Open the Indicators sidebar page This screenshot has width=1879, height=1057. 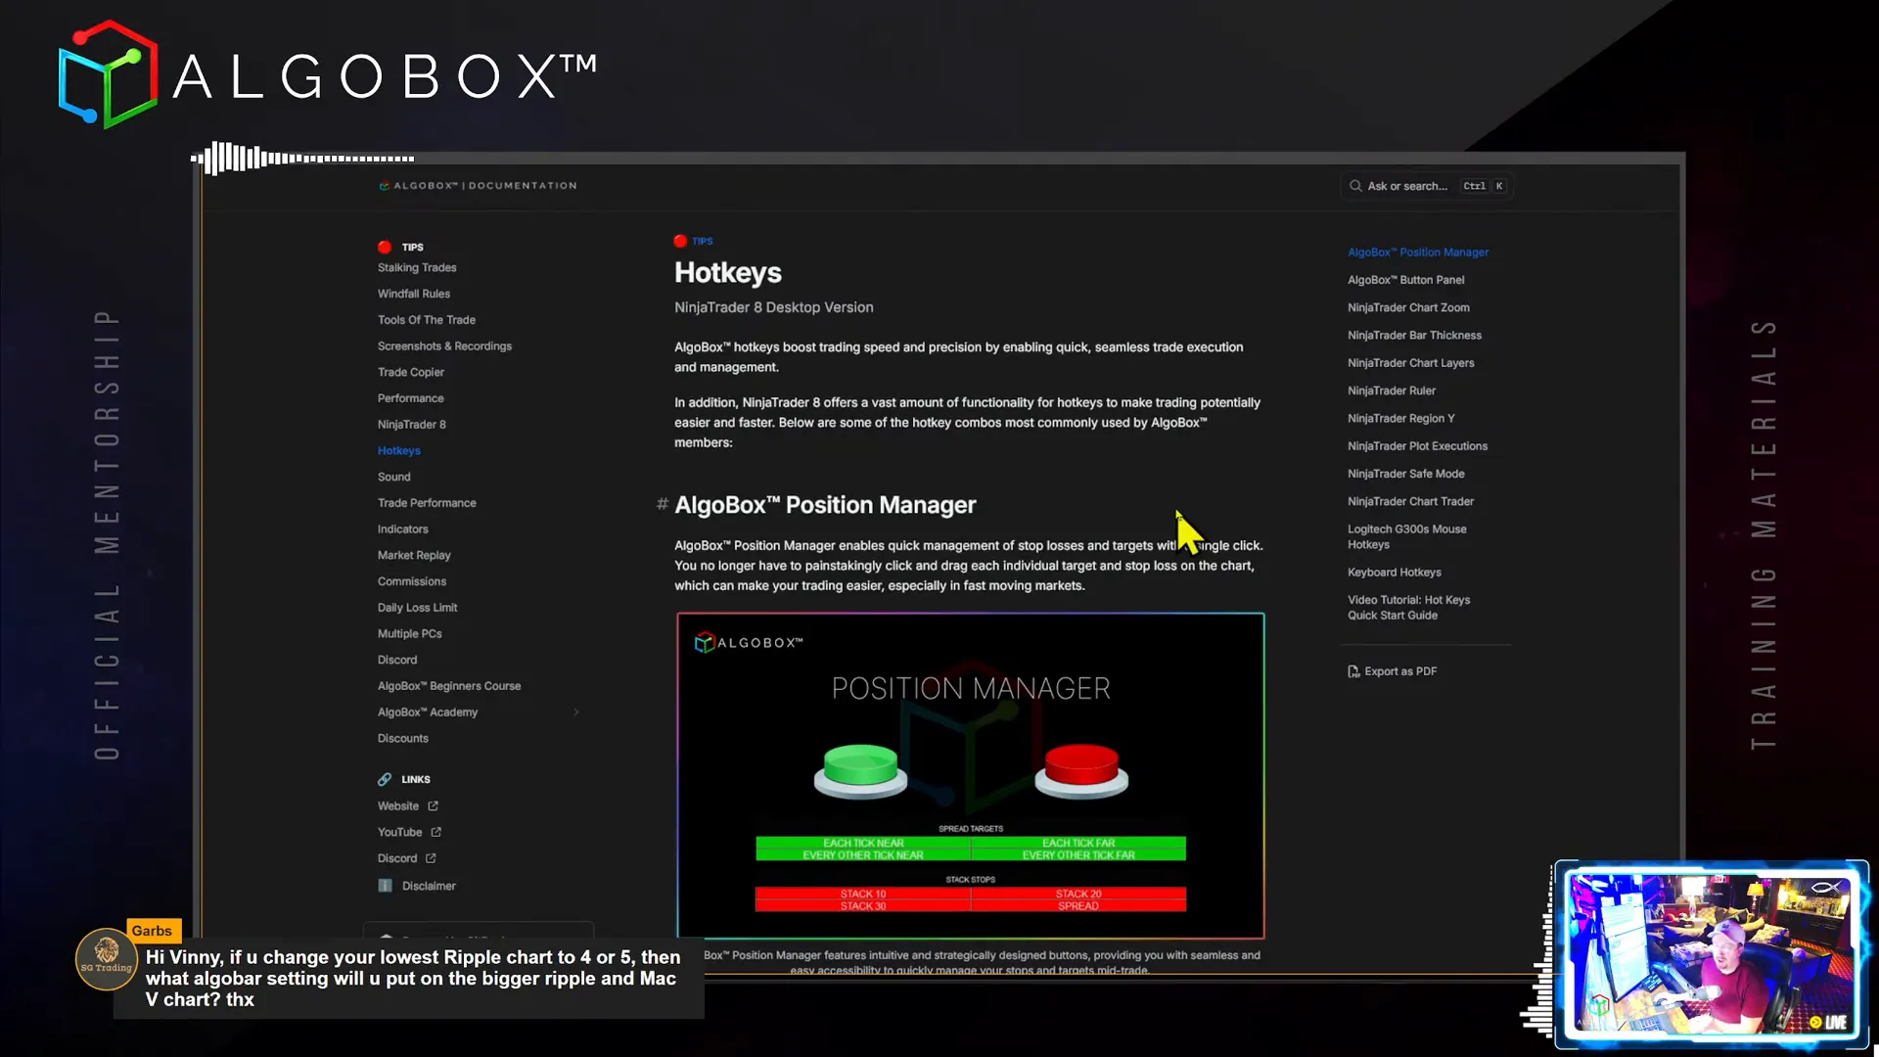[403, 530]
